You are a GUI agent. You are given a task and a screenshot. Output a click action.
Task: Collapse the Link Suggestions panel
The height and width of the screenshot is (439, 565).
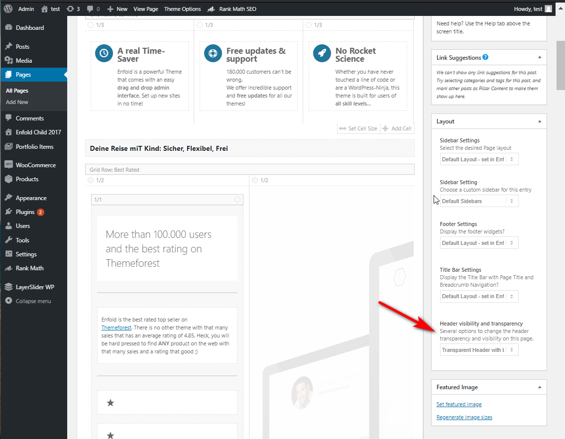[540, 57]
